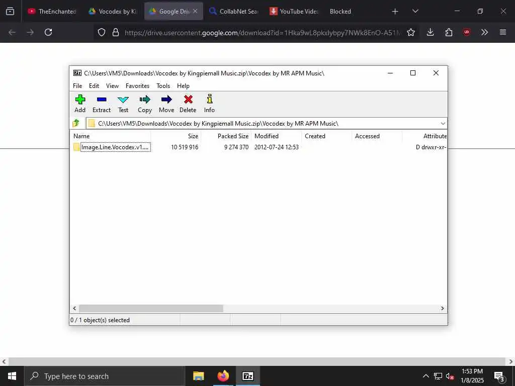Open Firefox View icon
Screen dimensions: 515x386
point(10,12)
